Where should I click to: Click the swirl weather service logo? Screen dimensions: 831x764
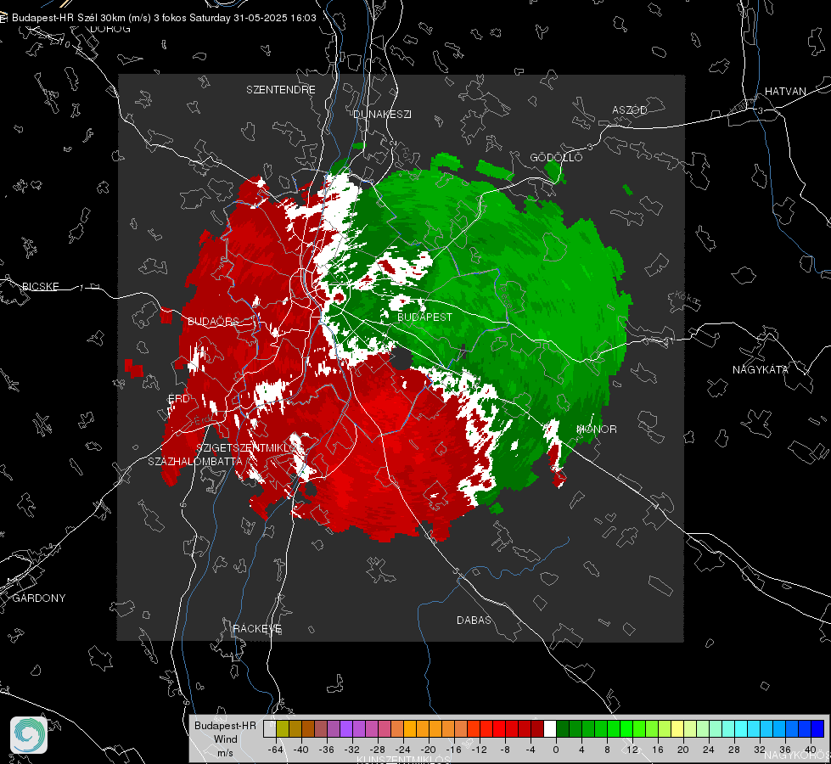pos(29,735)
